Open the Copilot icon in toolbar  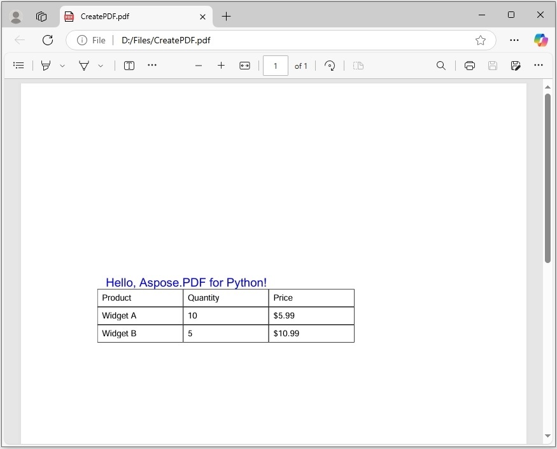pyautogui.click(x=540, y=39)
